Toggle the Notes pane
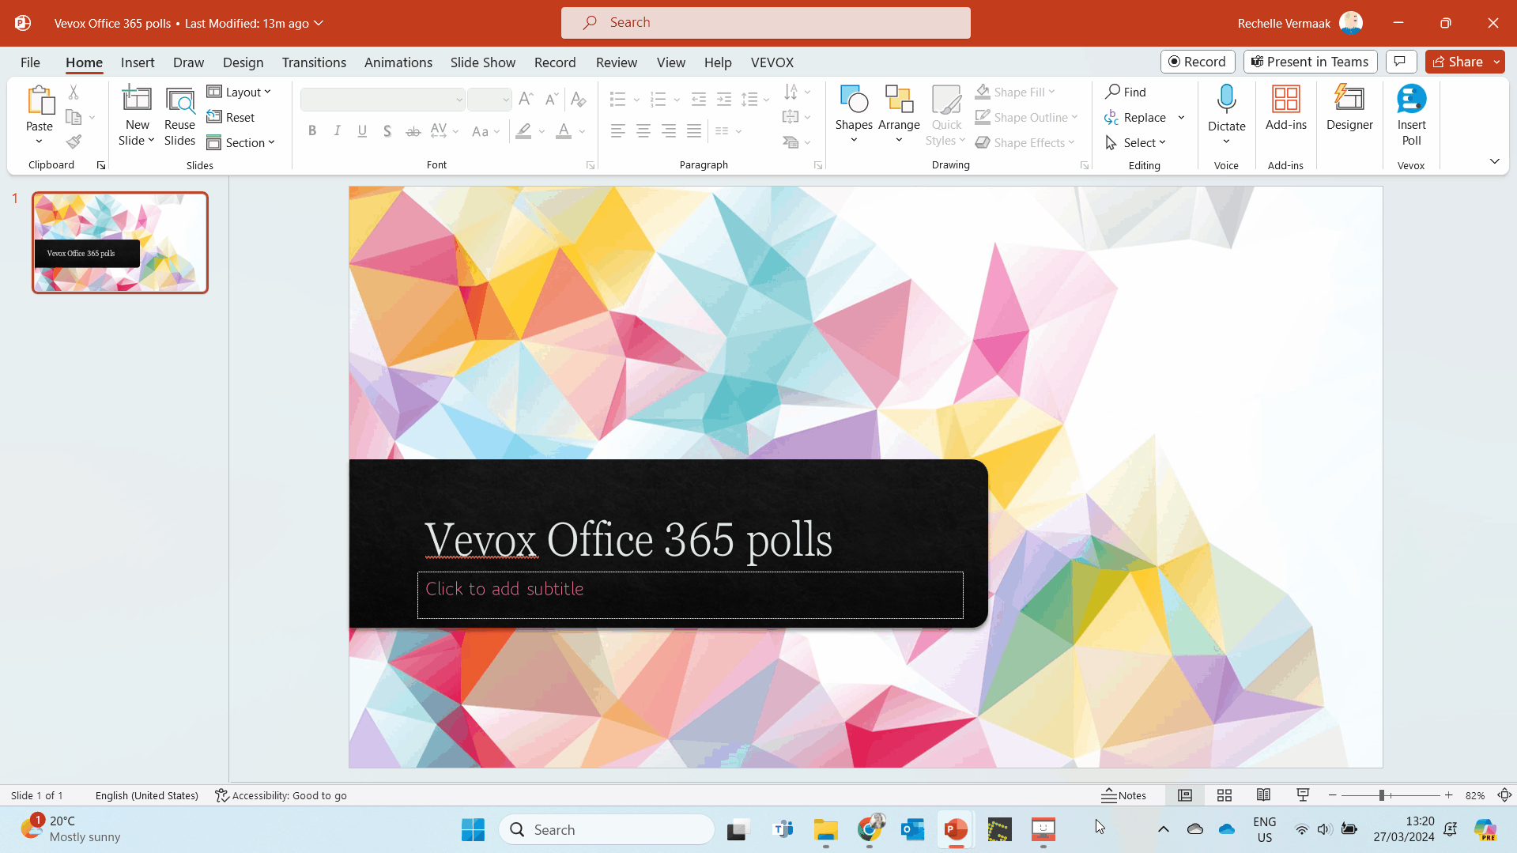The width and height of the screenshot is (1517, 853). click(1124, 795)
